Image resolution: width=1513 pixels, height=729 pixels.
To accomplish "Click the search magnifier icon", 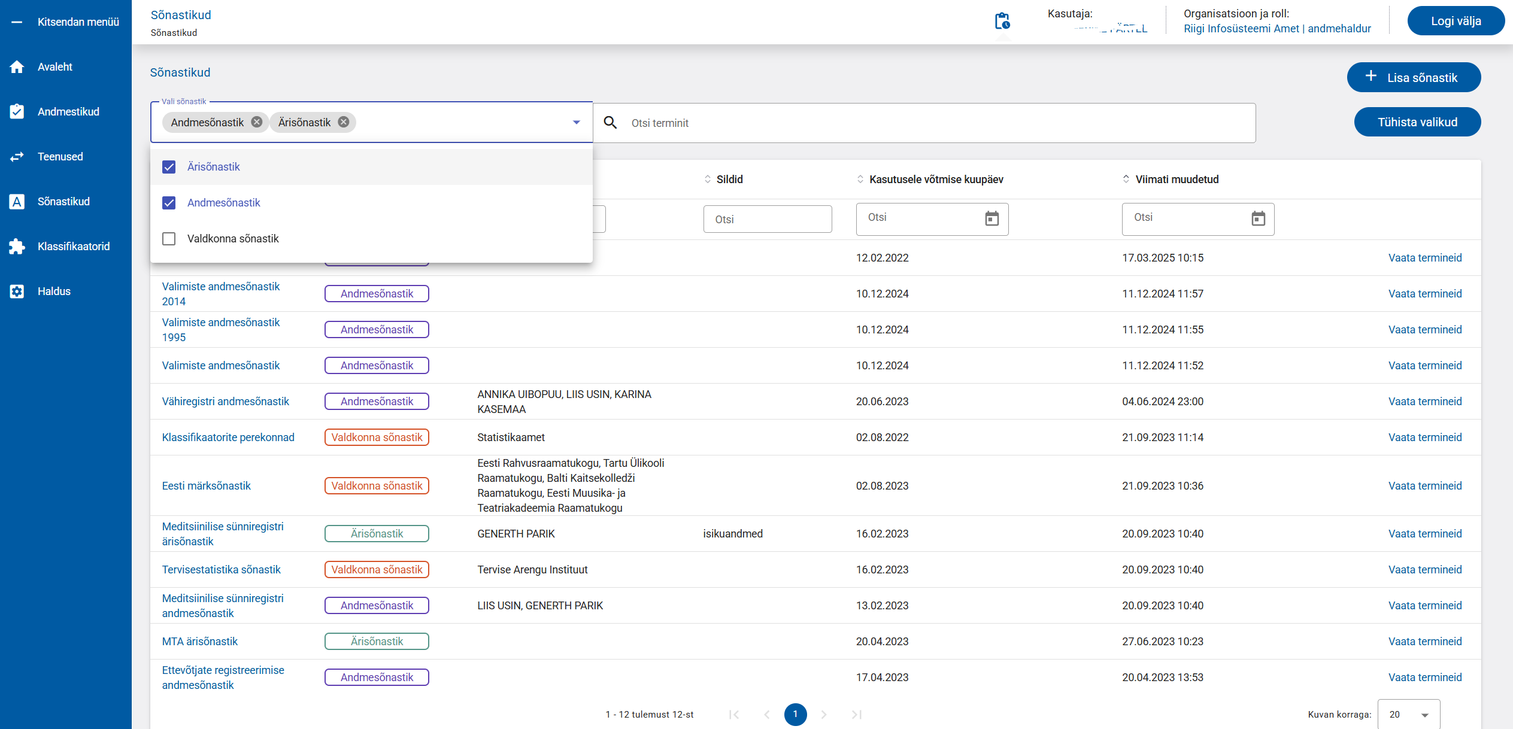I will click(610, 123).
